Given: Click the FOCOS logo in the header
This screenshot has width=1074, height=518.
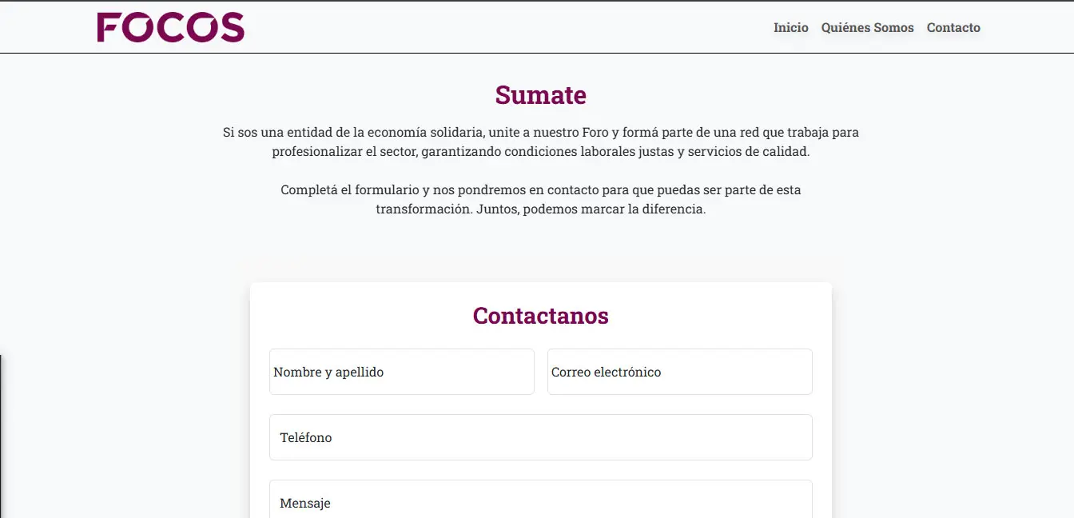Looking at the screenshot, I should (170, 27).
